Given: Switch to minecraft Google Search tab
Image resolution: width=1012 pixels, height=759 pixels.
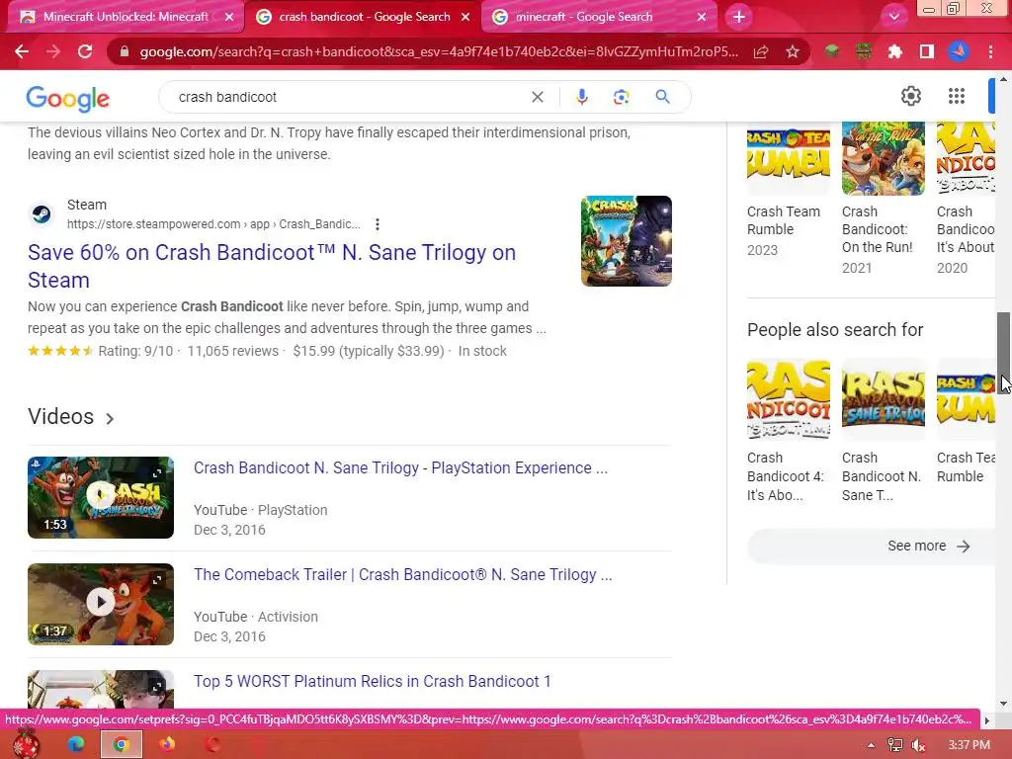Looking at the screenshot, I should (x=600, y=17).
